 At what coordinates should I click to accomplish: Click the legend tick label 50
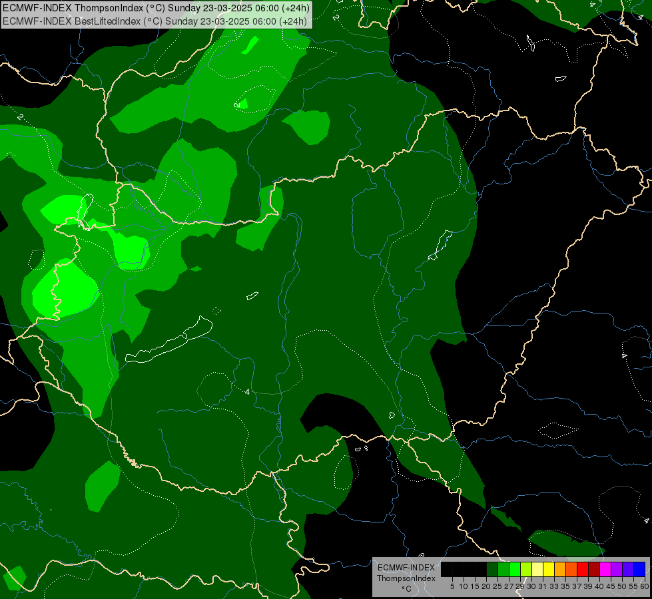point(621,586)
